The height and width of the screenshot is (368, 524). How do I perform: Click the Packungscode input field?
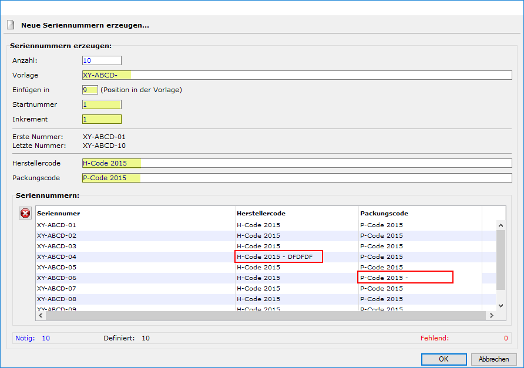click(x=297, y=178)
